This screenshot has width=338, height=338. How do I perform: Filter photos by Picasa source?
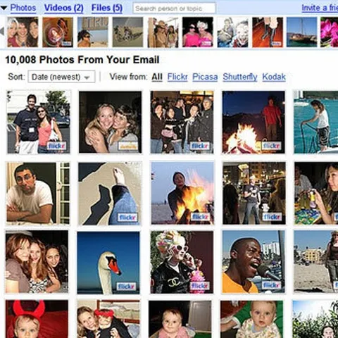point(205,77)
